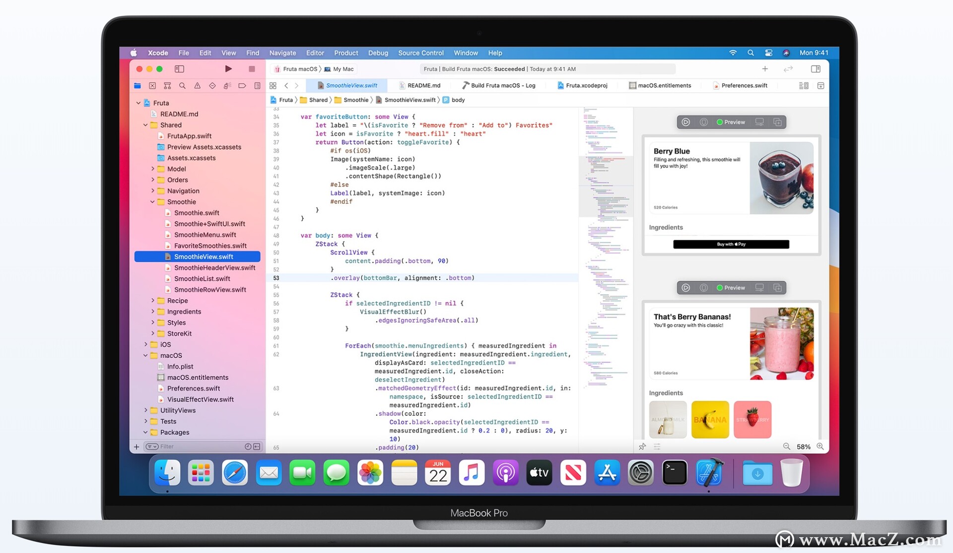Open the Breakpoint navigator icon
953x553 pixels.
tap(242, 86)
